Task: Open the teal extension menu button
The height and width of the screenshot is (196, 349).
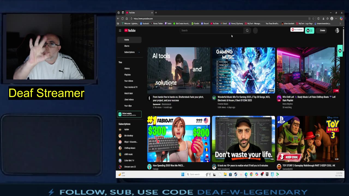Action: pyautogui.click(x=309, y=30)
